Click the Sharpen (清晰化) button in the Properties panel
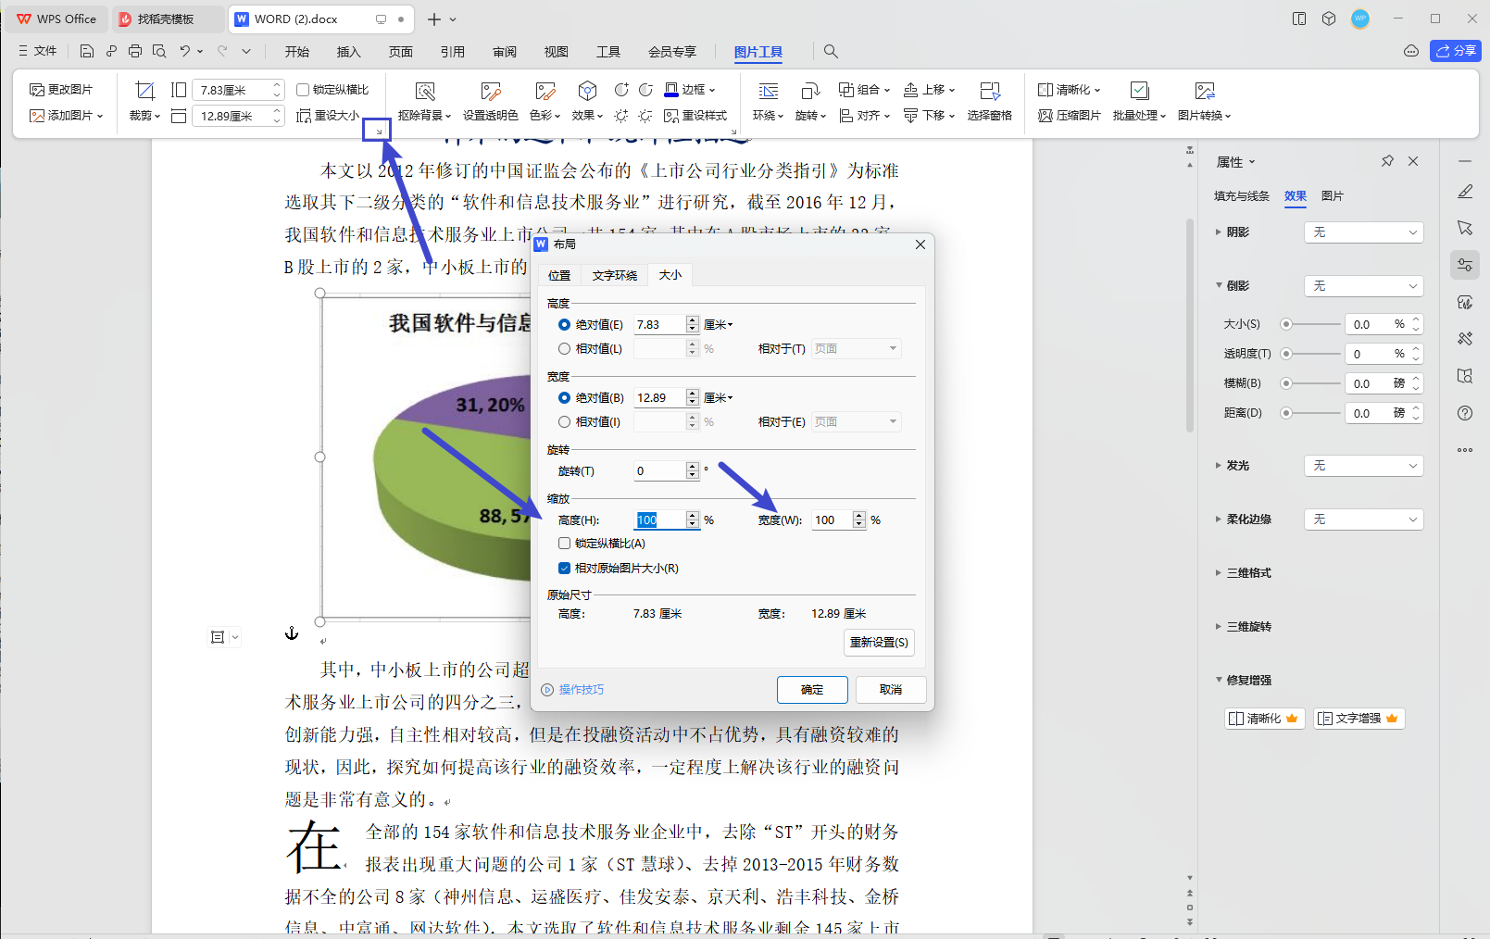This screenshot has width=1490, height=939. (1265, 719)
